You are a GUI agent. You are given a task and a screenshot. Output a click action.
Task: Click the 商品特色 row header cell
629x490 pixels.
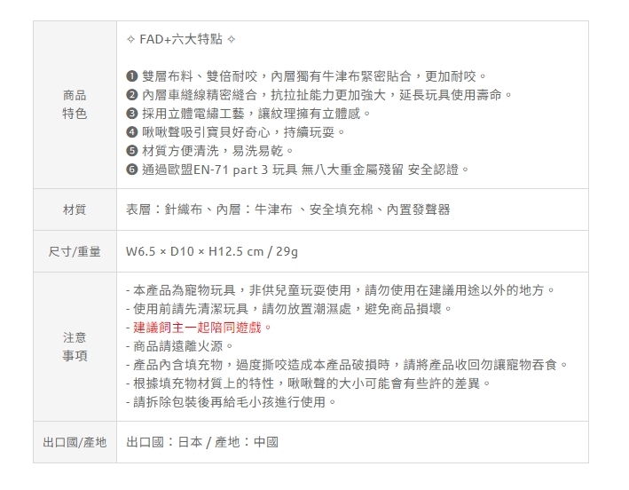pos(75,105)
